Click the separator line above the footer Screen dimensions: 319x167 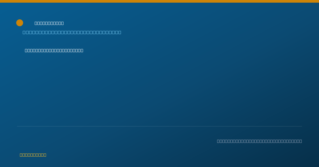click(x=159, y=126)
